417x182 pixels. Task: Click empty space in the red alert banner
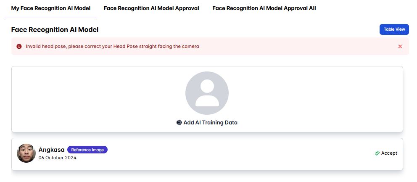coord(294,47)
